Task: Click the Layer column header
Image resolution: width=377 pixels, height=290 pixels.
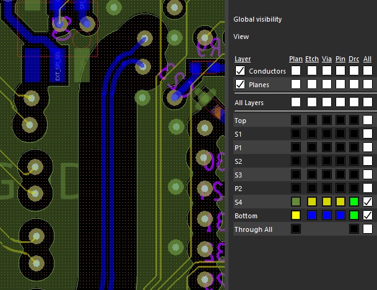Action: pos(243,59)
